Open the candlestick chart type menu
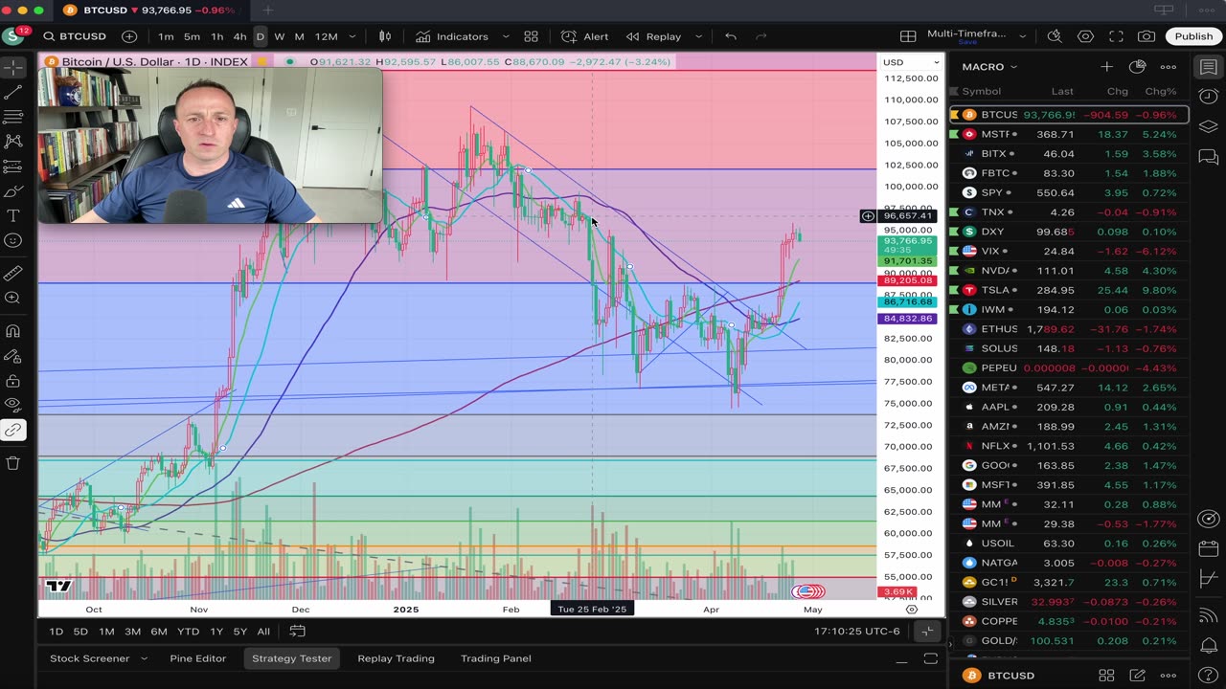This screenshot has height=689, width=1226. [x=385, y=36]
